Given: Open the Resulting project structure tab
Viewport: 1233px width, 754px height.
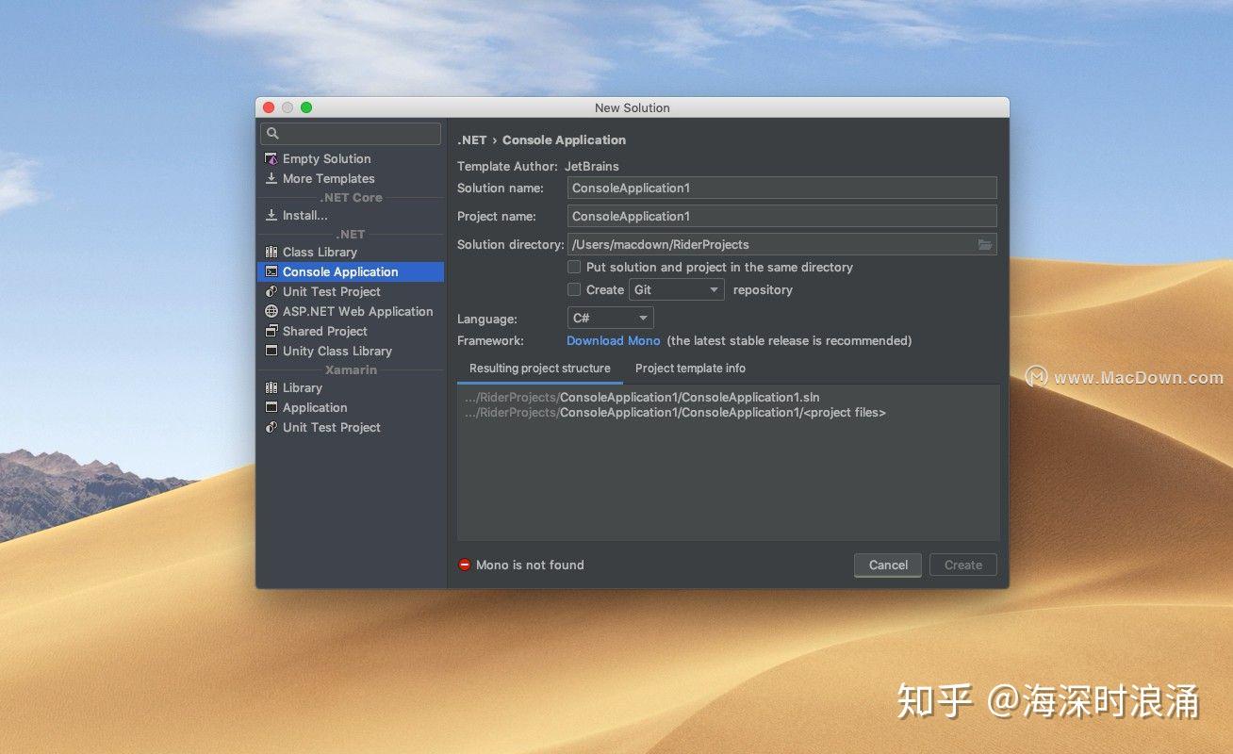Looking at the screenshot, I should (x=540, y=368).
